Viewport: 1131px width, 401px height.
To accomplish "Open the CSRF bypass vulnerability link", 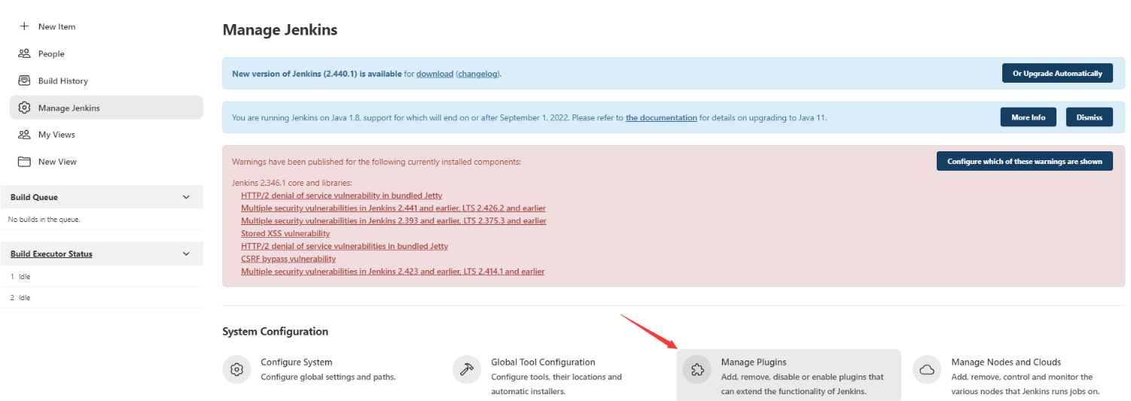I will point(288,258).
